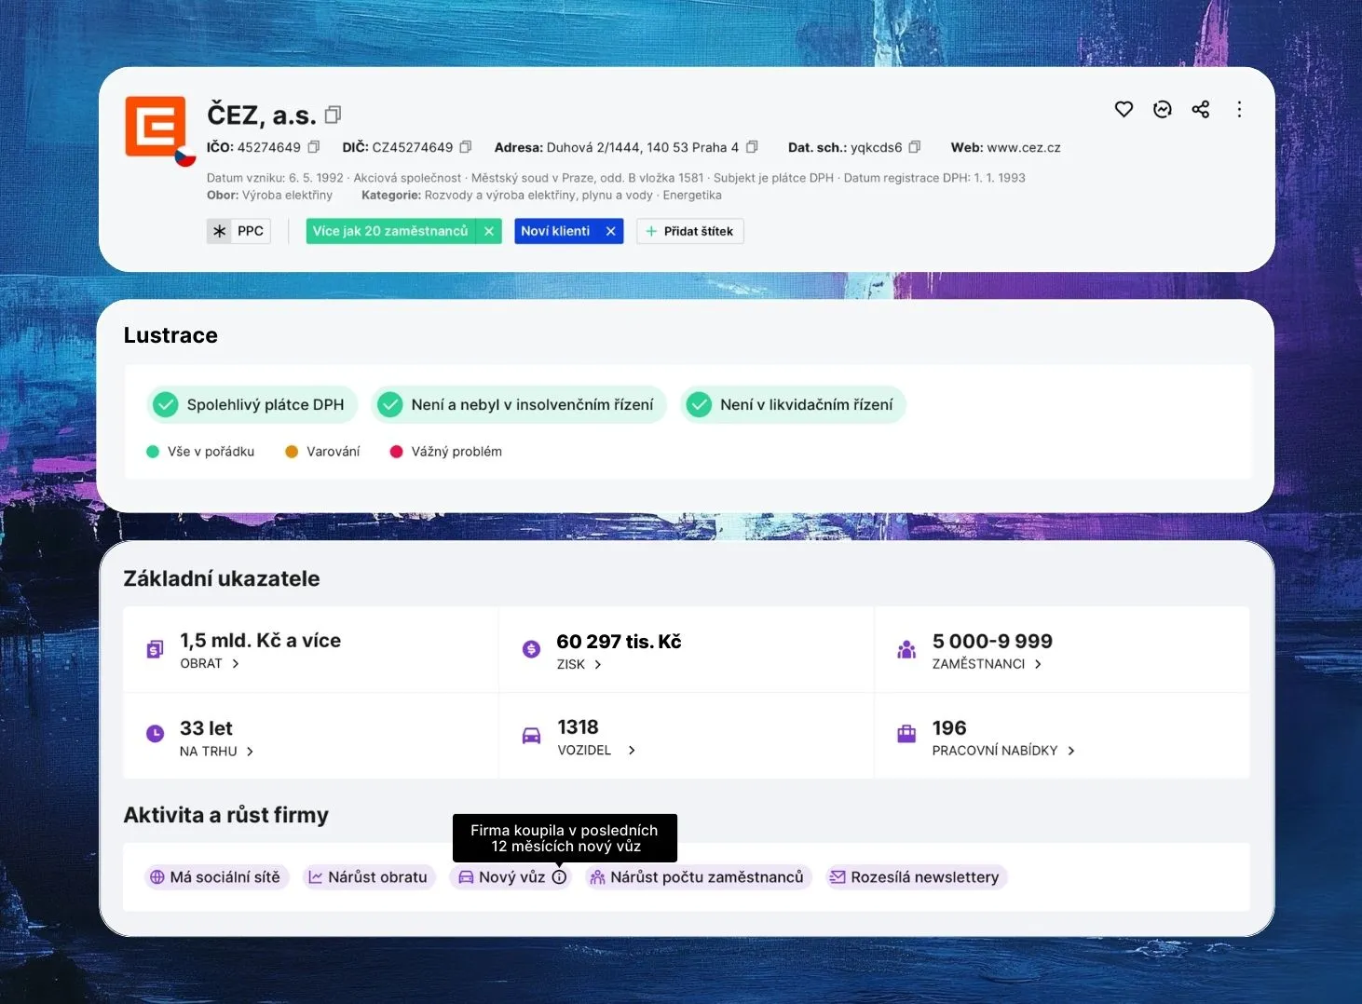This screenshot has width=1362, height=1004.
Task: Copy the DIČ CZ45274649 value
Action: point(466,147)
